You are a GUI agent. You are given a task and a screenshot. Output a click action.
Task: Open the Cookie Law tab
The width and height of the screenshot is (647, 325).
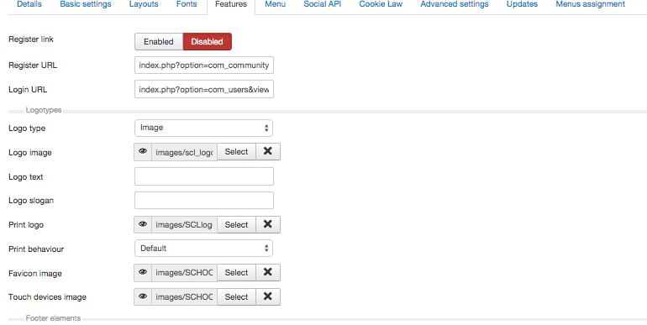(381, 4)
